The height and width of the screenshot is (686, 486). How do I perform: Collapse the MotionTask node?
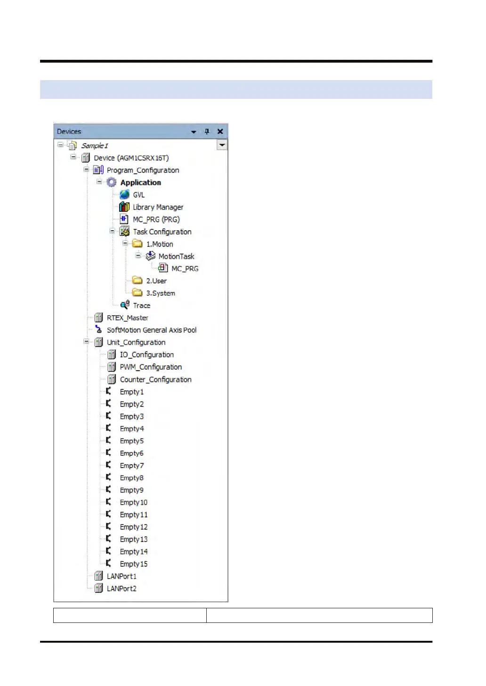pos(138,255)
